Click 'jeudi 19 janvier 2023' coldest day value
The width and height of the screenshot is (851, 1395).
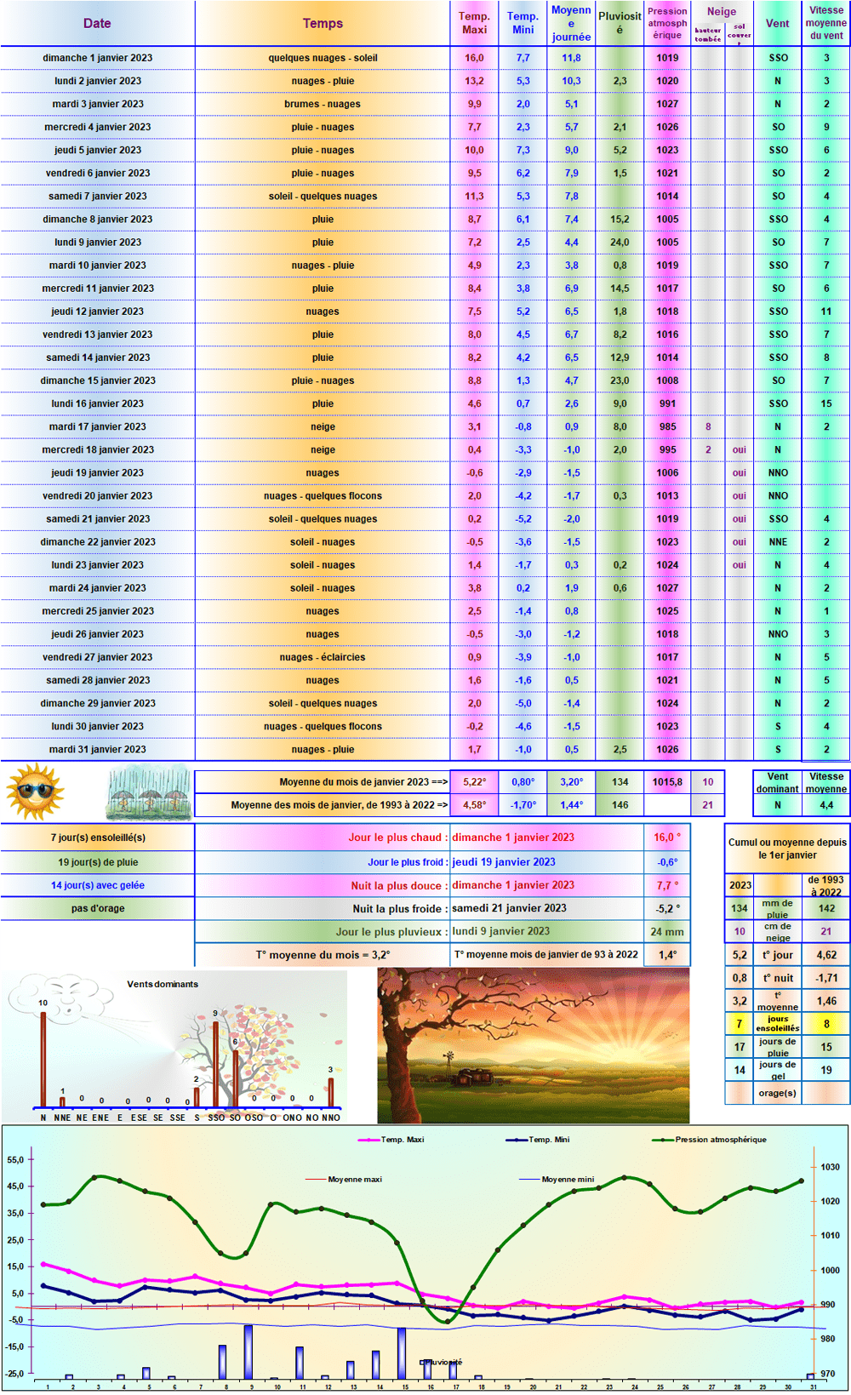coord(504,862)
